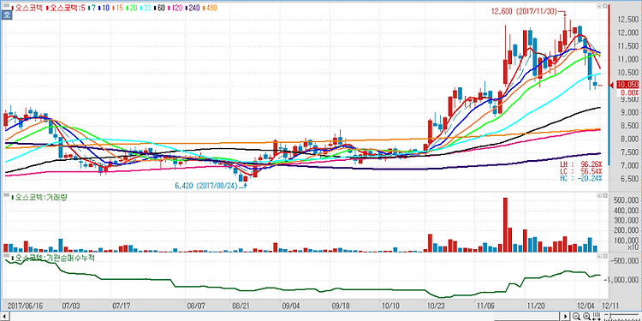This screenshot has width=642, height=321.
Task: Click the LC : 56.54% value
Action: tap(580, 171)
